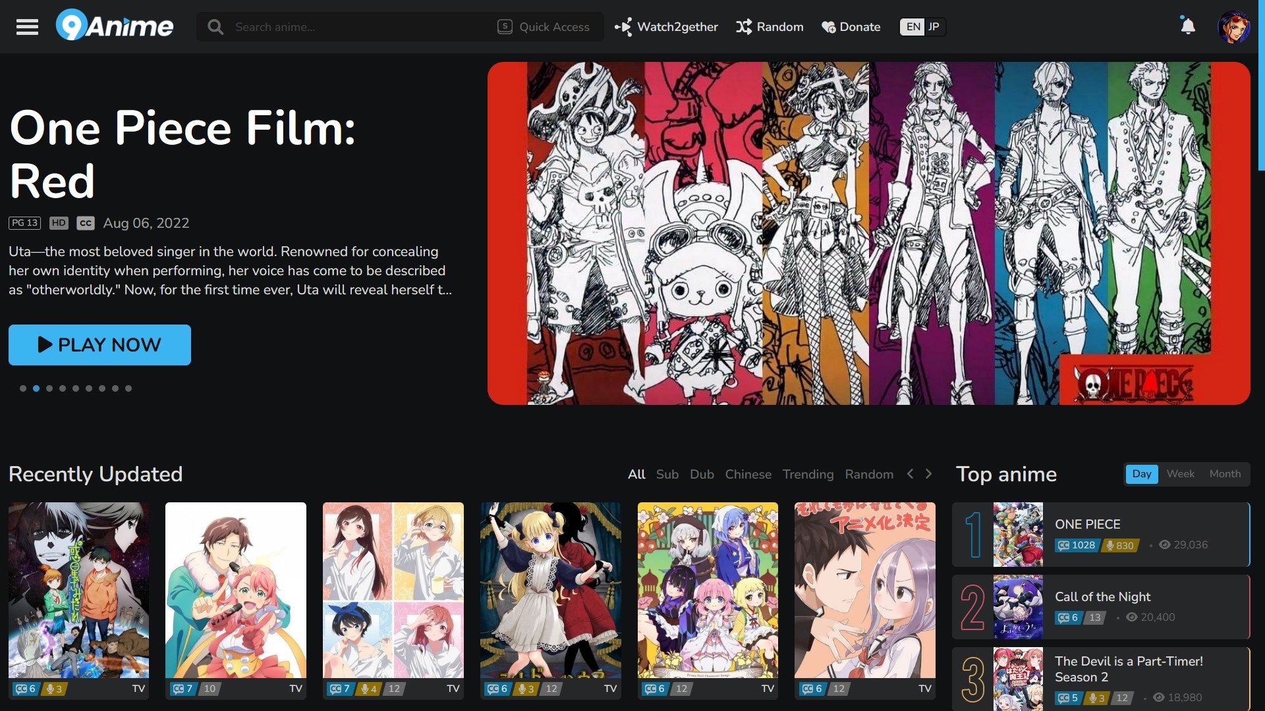The image size is (1265, 711).
Task: Open a Random anime from the header
Action: [770, 27]
